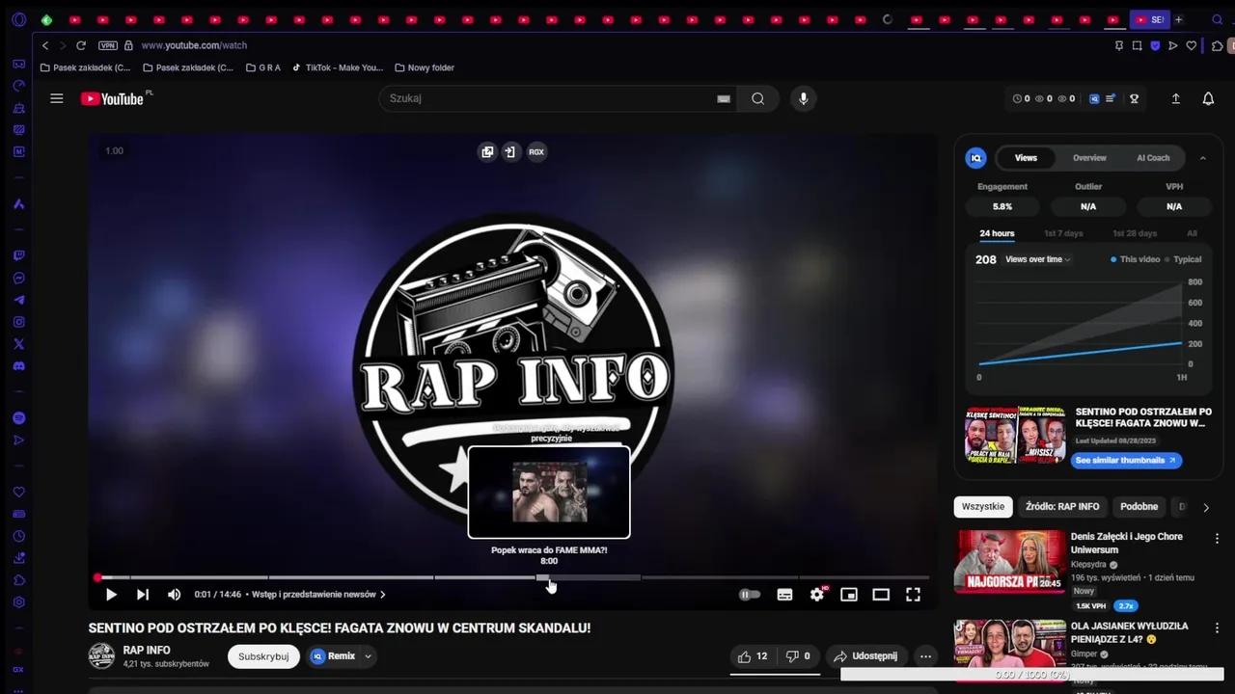The image size is (1235, 694).
Task: Toggle the VPN badge in the address bar
Action: pos(107,45)
